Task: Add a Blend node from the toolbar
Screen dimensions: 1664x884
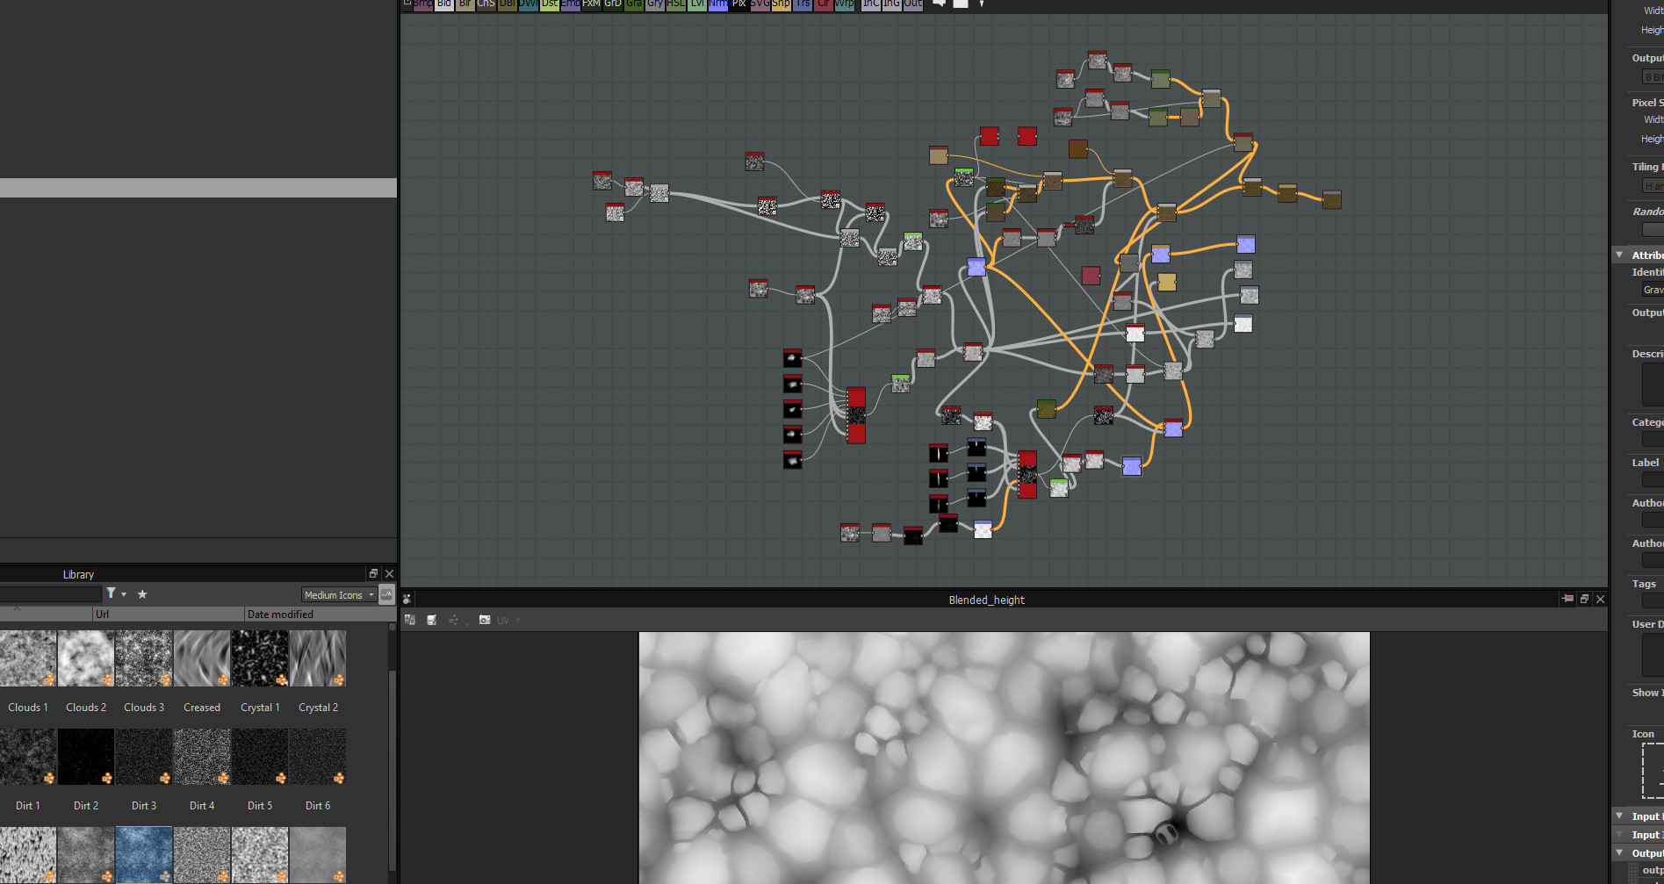Action: coord(444,4)
